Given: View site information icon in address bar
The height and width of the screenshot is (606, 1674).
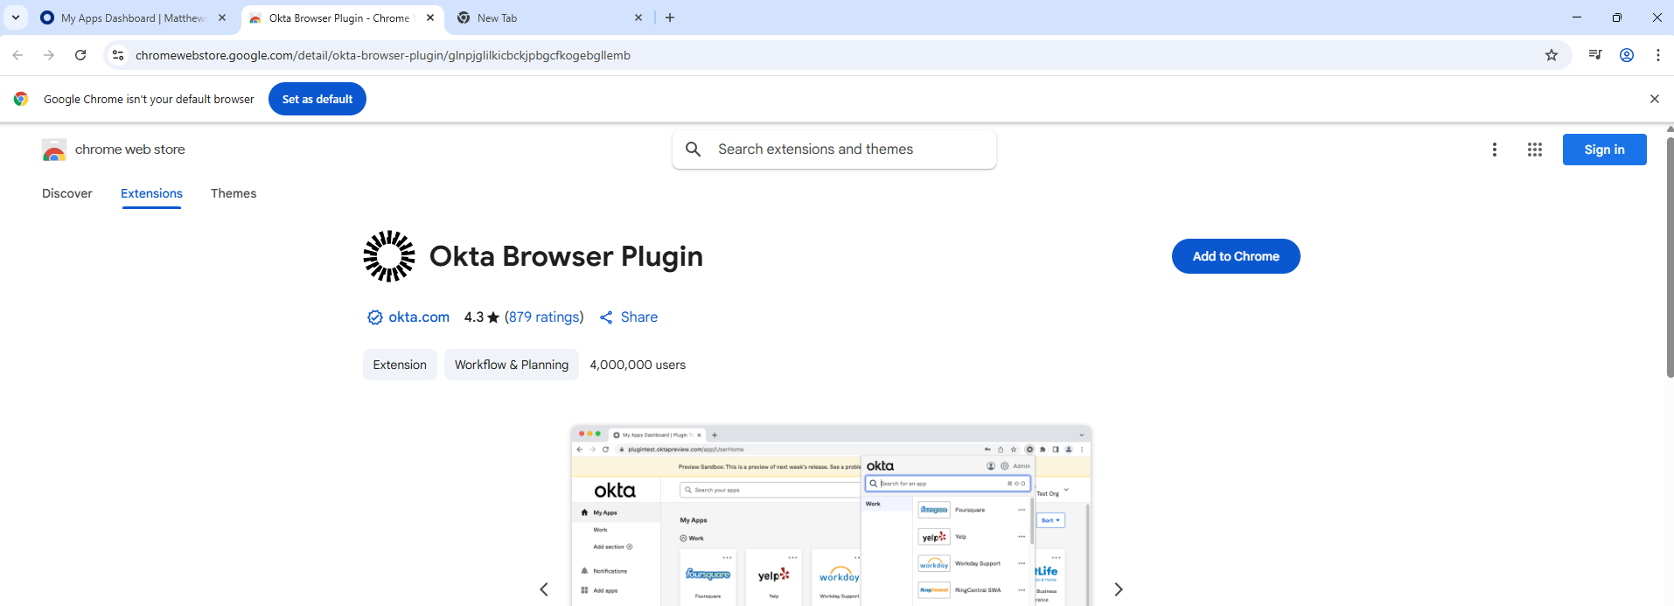Looking at the screenshot, I should coord(118,55).
